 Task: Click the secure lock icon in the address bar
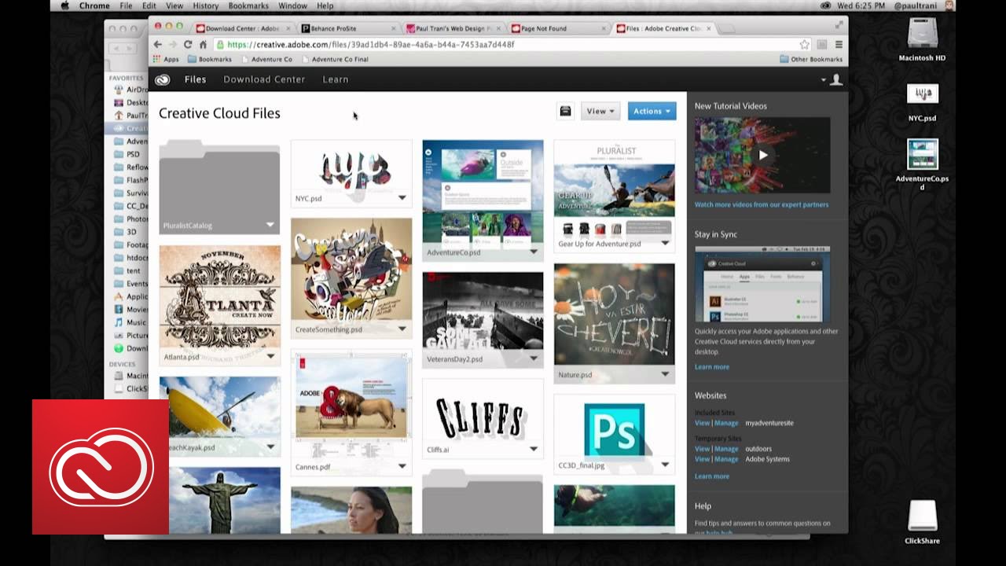pyautogui.click(x=220, y=45)
